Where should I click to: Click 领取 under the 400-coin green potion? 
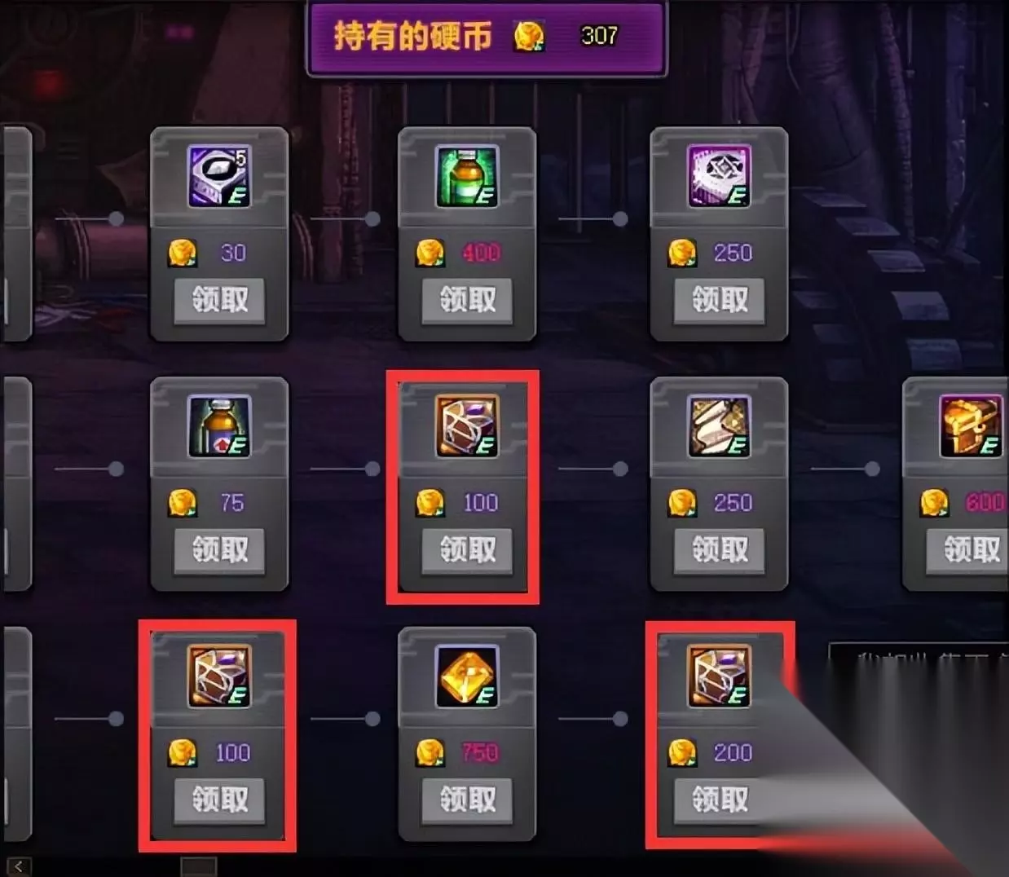pos(468,300)
